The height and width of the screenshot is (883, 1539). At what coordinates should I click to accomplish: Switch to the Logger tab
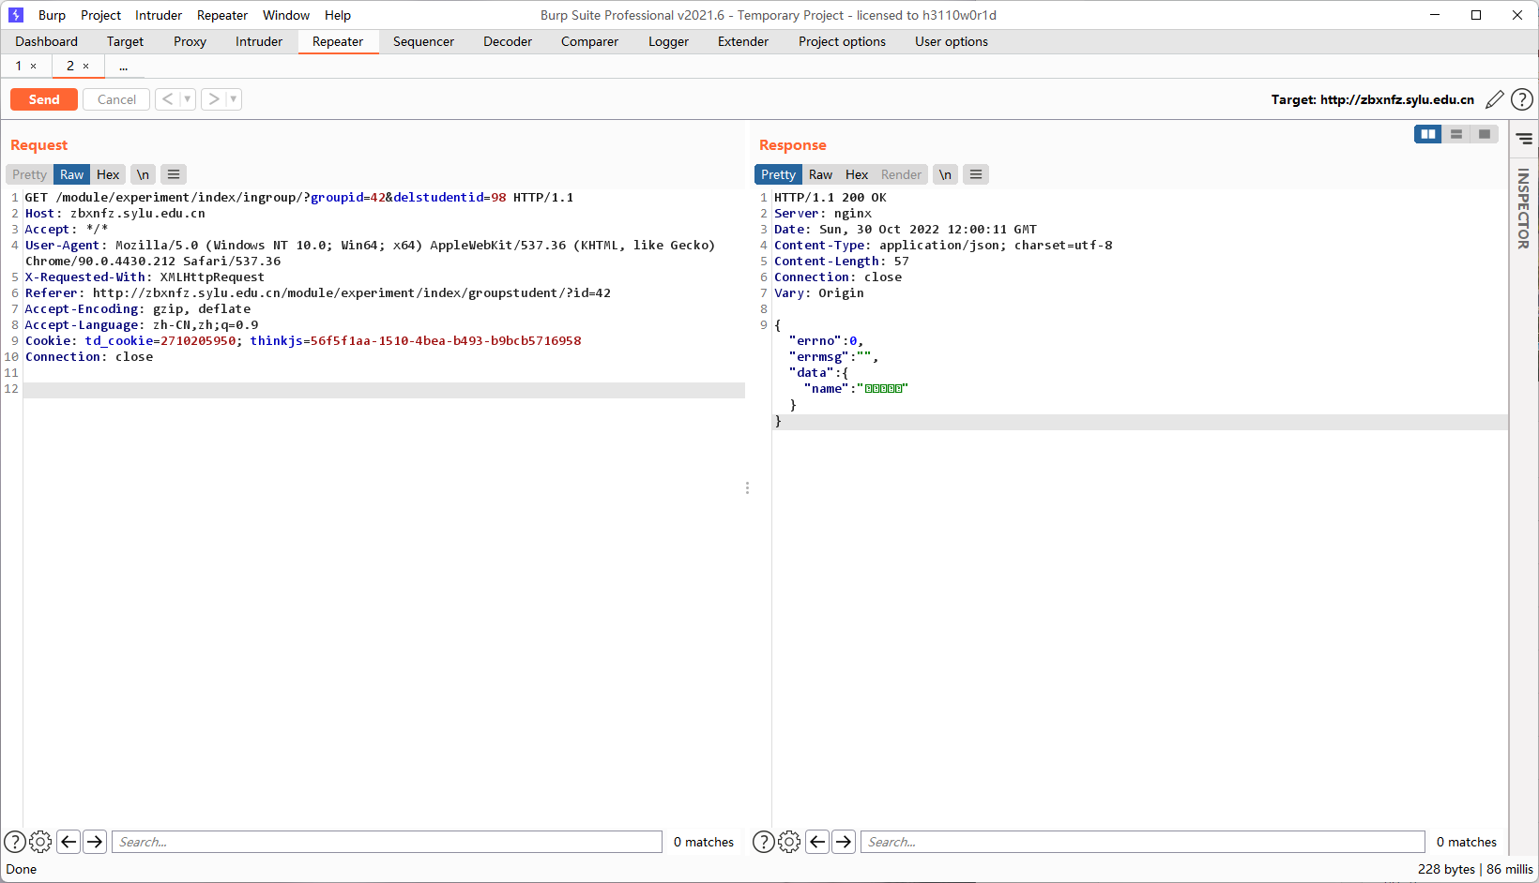tap(668, 41)
